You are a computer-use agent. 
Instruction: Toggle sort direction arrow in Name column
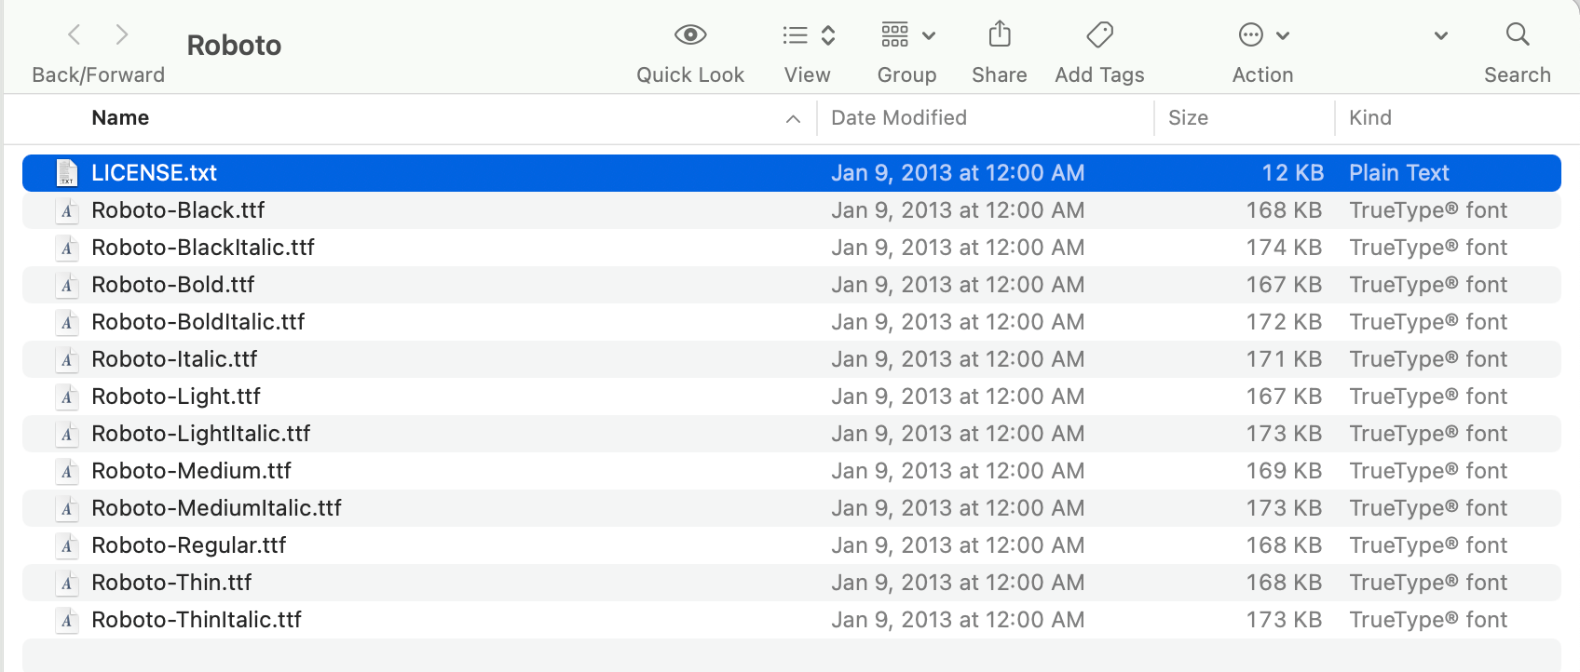[793, 119]
